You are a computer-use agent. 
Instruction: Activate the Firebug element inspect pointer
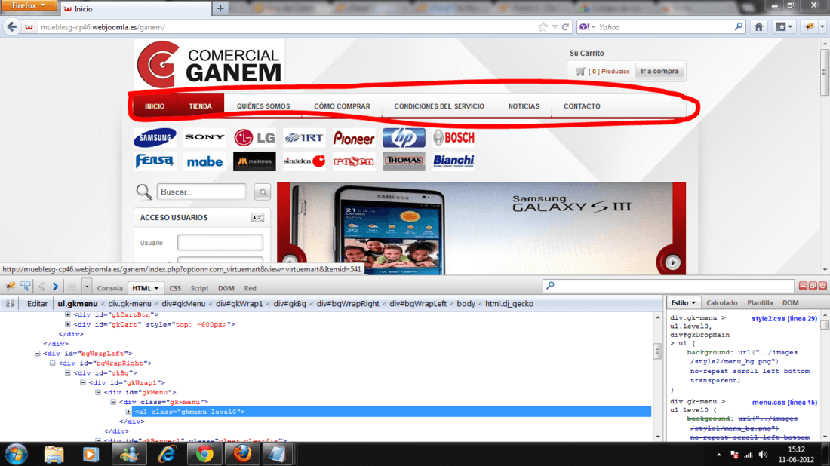[26, 287]
